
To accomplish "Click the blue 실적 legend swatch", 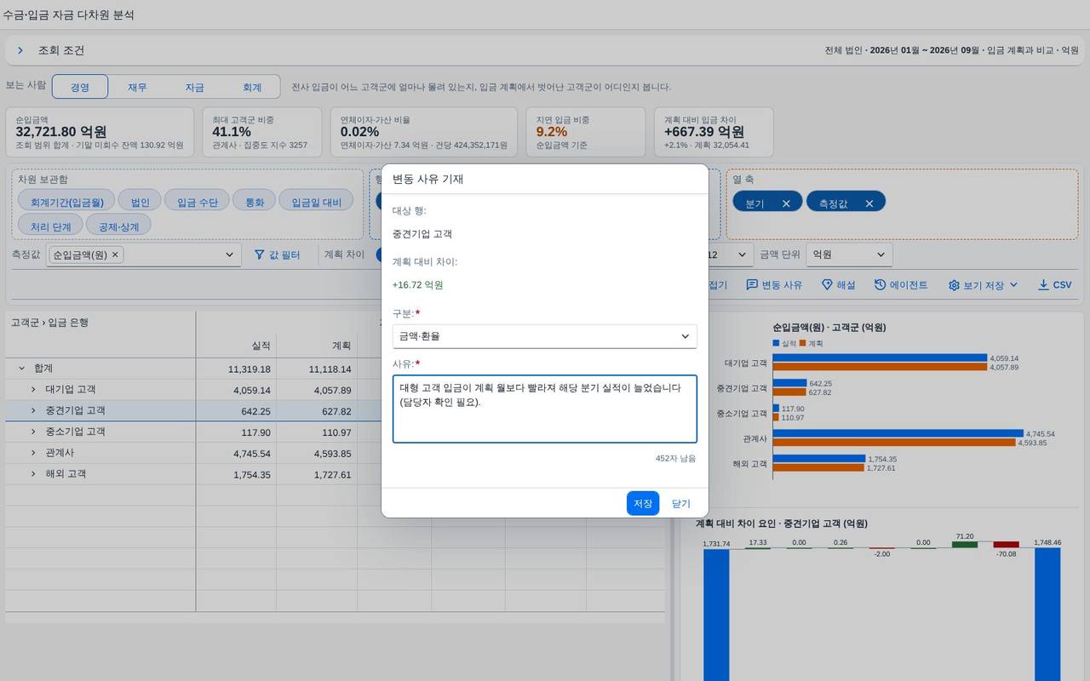I will point(776,343).
